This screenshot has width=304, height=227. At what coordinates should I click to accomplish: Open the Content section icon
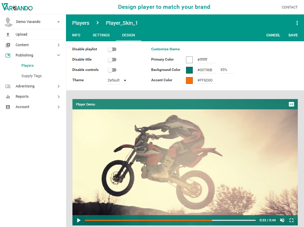point(8,45)
